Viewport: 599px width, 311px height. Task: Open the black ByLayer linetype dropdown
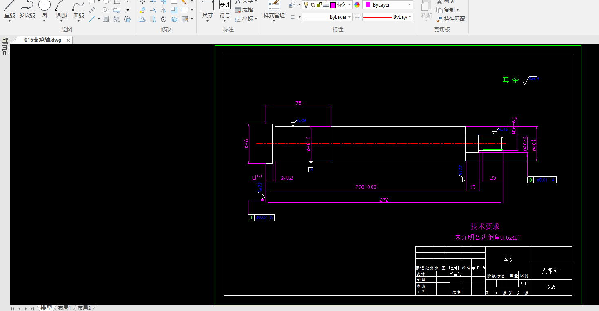(350, 17)
